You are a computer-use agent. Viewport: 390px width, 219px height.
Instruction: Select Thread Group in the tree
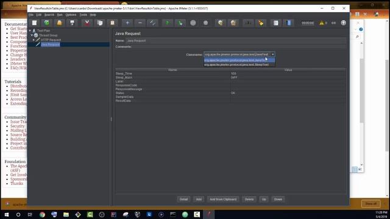[x=48, y=35]
